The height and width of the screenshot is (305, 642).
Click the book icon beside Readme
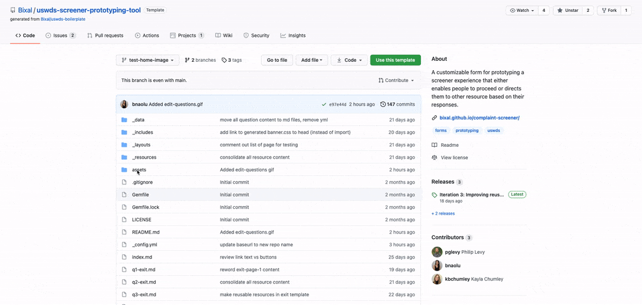click(x=435, y=145)
